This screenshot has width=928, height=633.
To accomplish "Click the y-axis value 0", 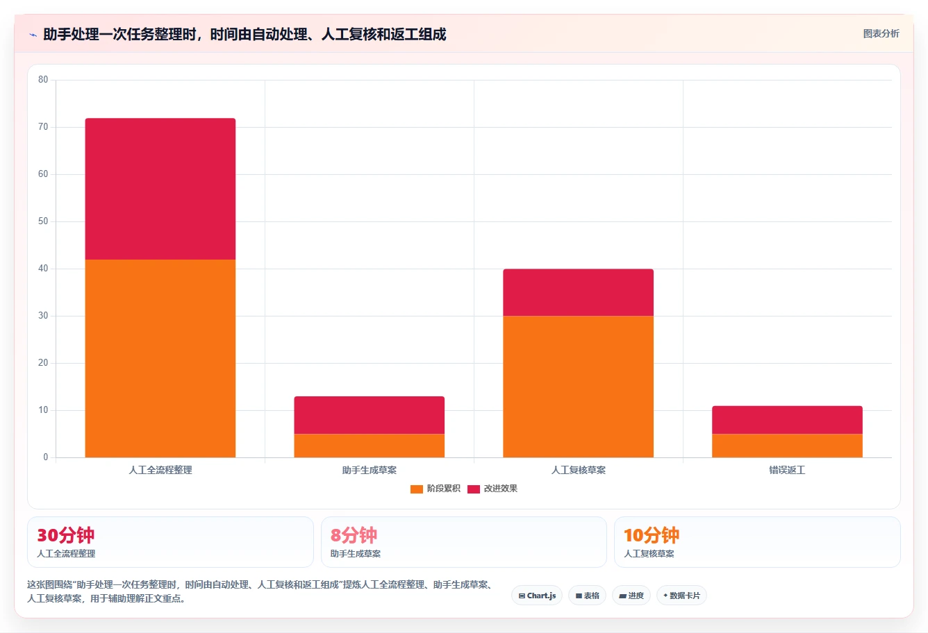I will pos(46,457).
